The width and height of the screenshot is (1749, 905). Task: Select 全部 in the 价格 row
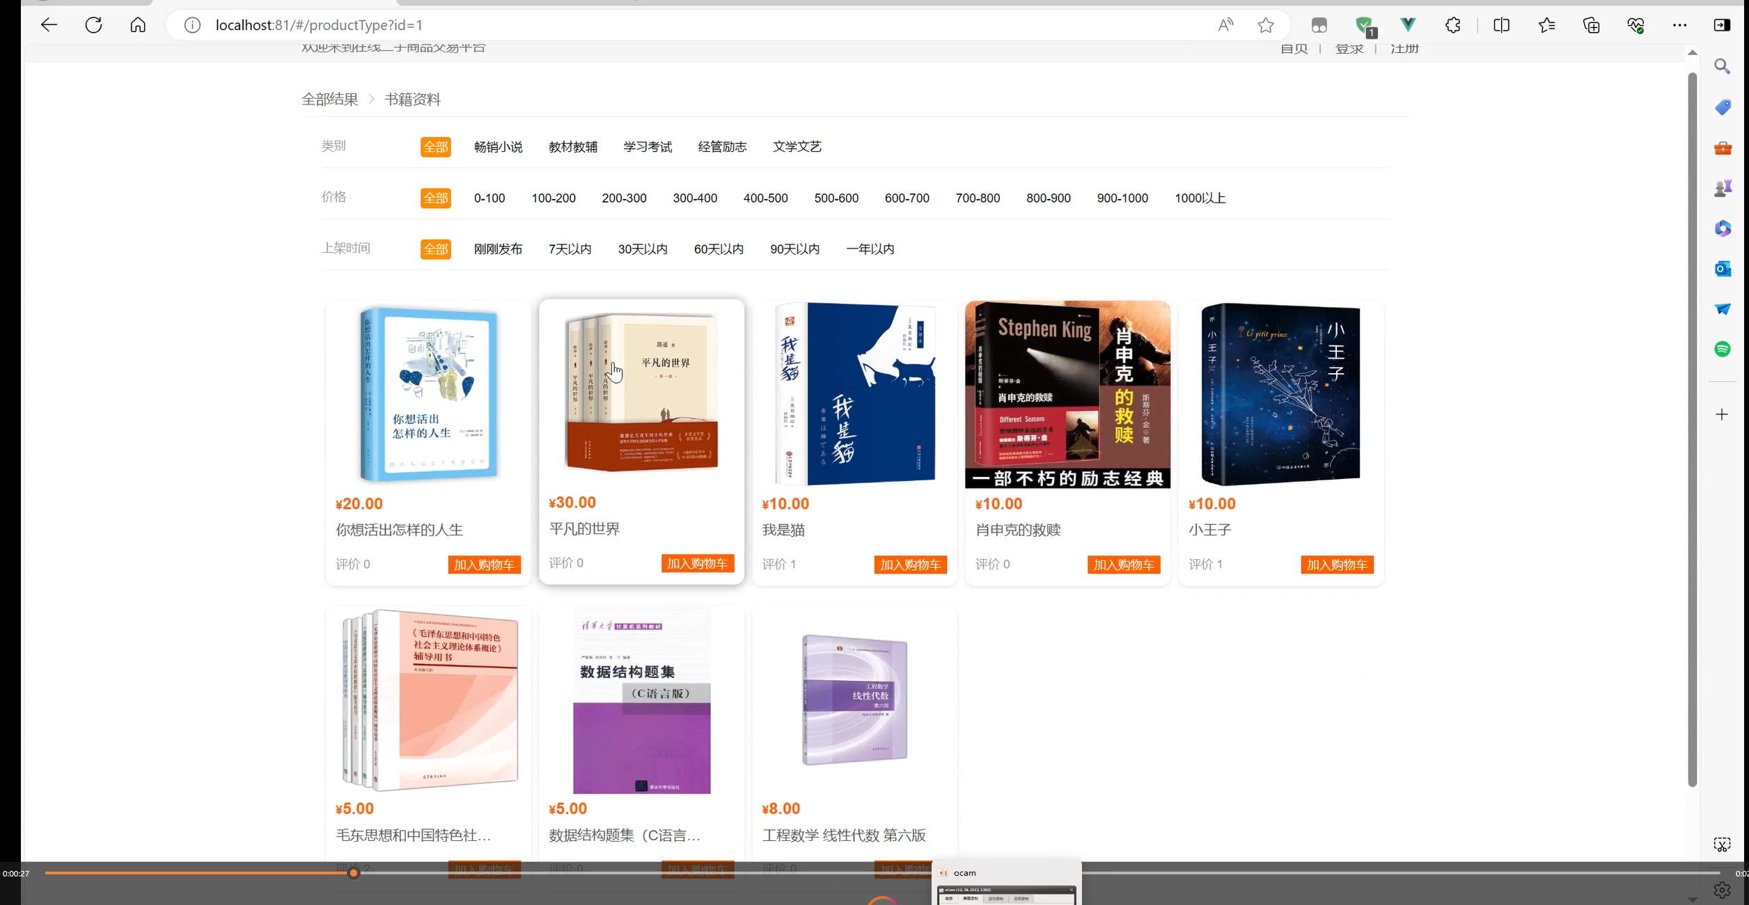point(436,198)
